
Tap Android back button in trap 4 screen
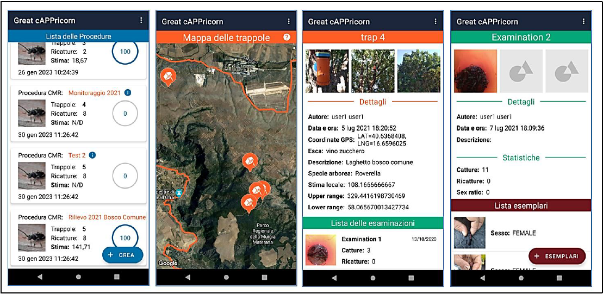pos(334,278)
